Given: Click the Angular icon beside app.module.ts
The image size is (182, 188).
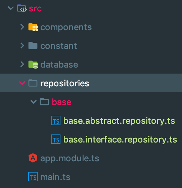Looking at the screenshot, I should click(33, 158).
